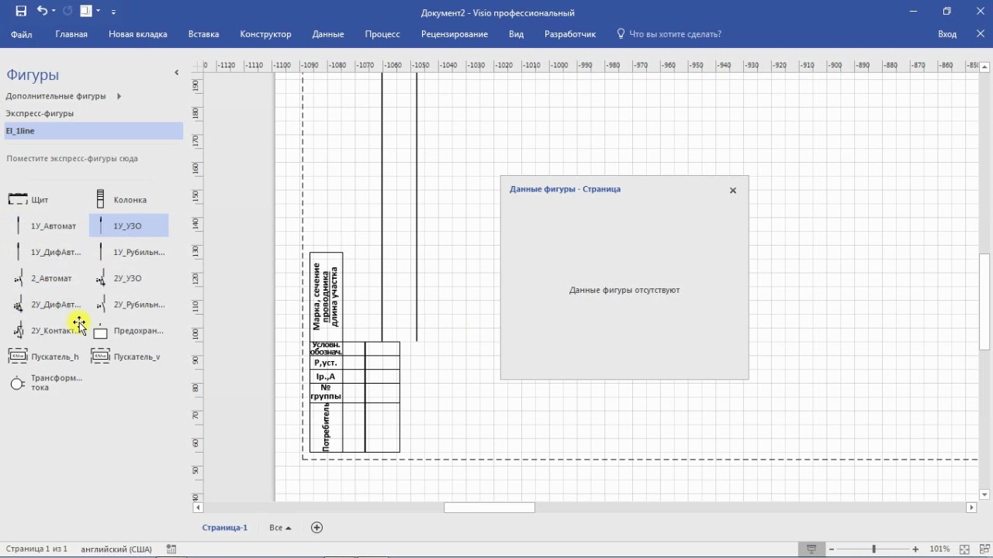
Task: Click the 'Р,уст.' table cell
Action: click(326, 363)
